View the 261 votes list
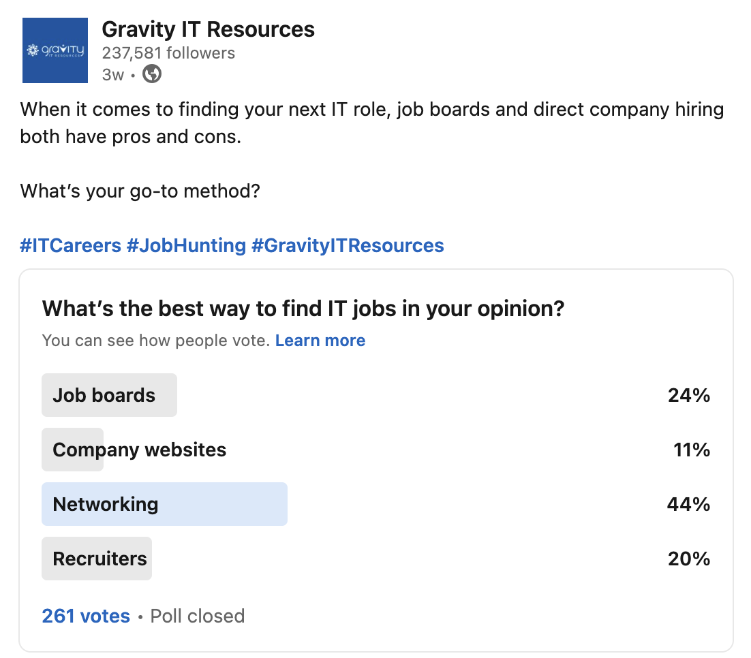The height and width of the screenshot is (658, 751). (x=86, y=616)
